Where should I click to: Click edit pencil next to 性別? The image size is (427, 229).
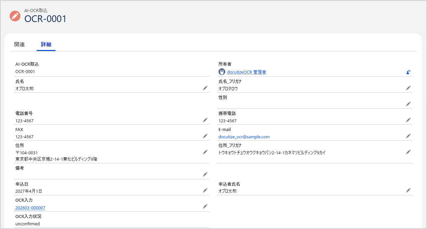(x=408, y=104)
